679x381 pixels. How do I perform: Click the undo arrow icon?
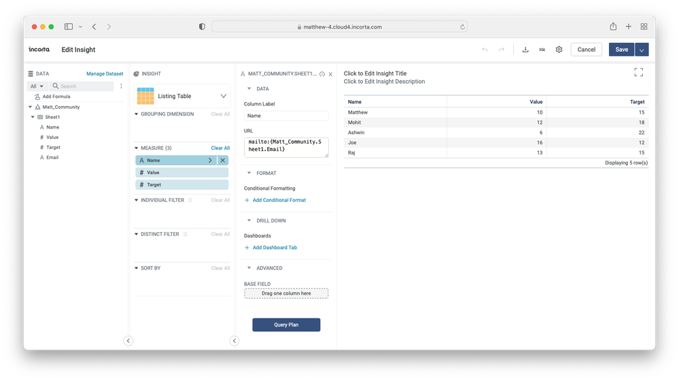click(485, 50)
